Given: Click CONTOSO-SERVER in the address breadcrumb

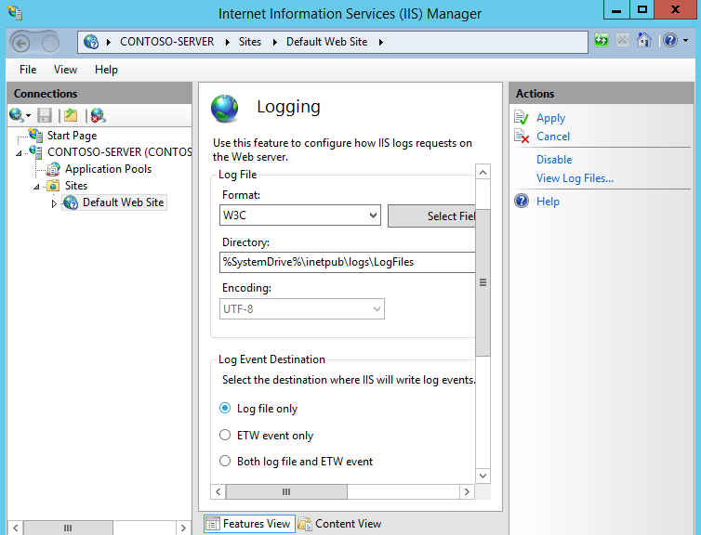Looking at the screenshot, I should (x=166, y=42).
